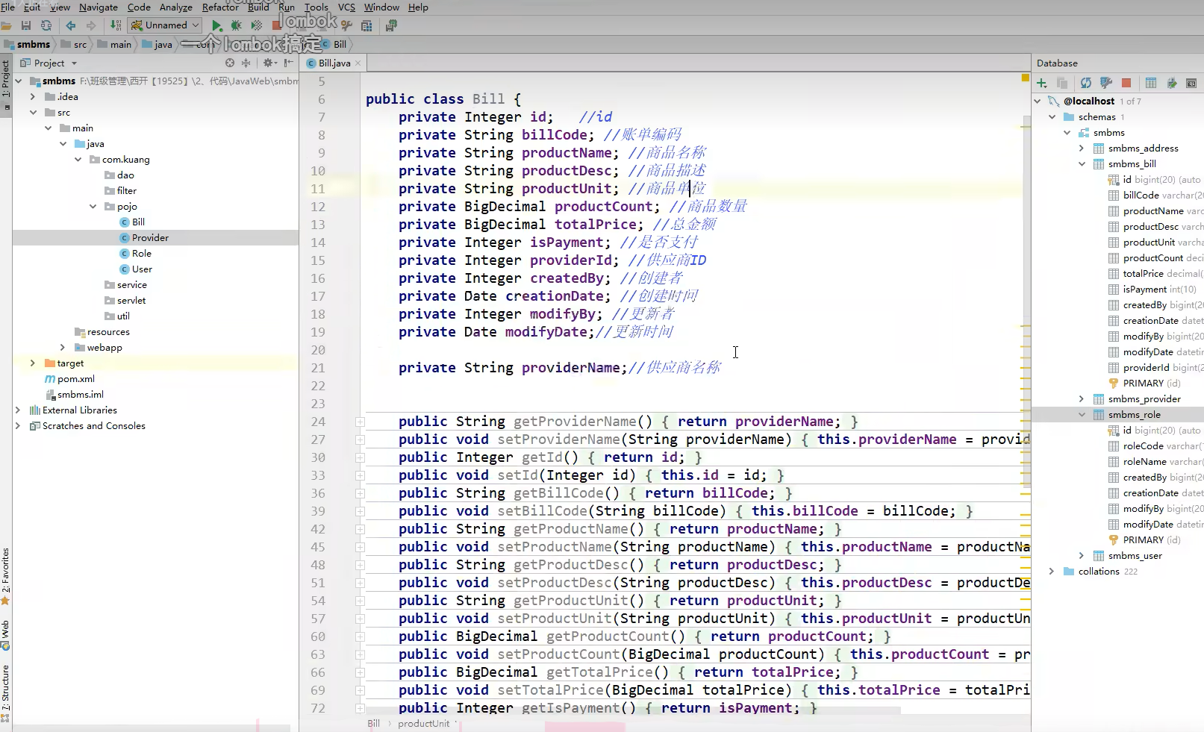Close the Bill.java tab
This screenshot has height=732, width=1204.
click(358, 63)
